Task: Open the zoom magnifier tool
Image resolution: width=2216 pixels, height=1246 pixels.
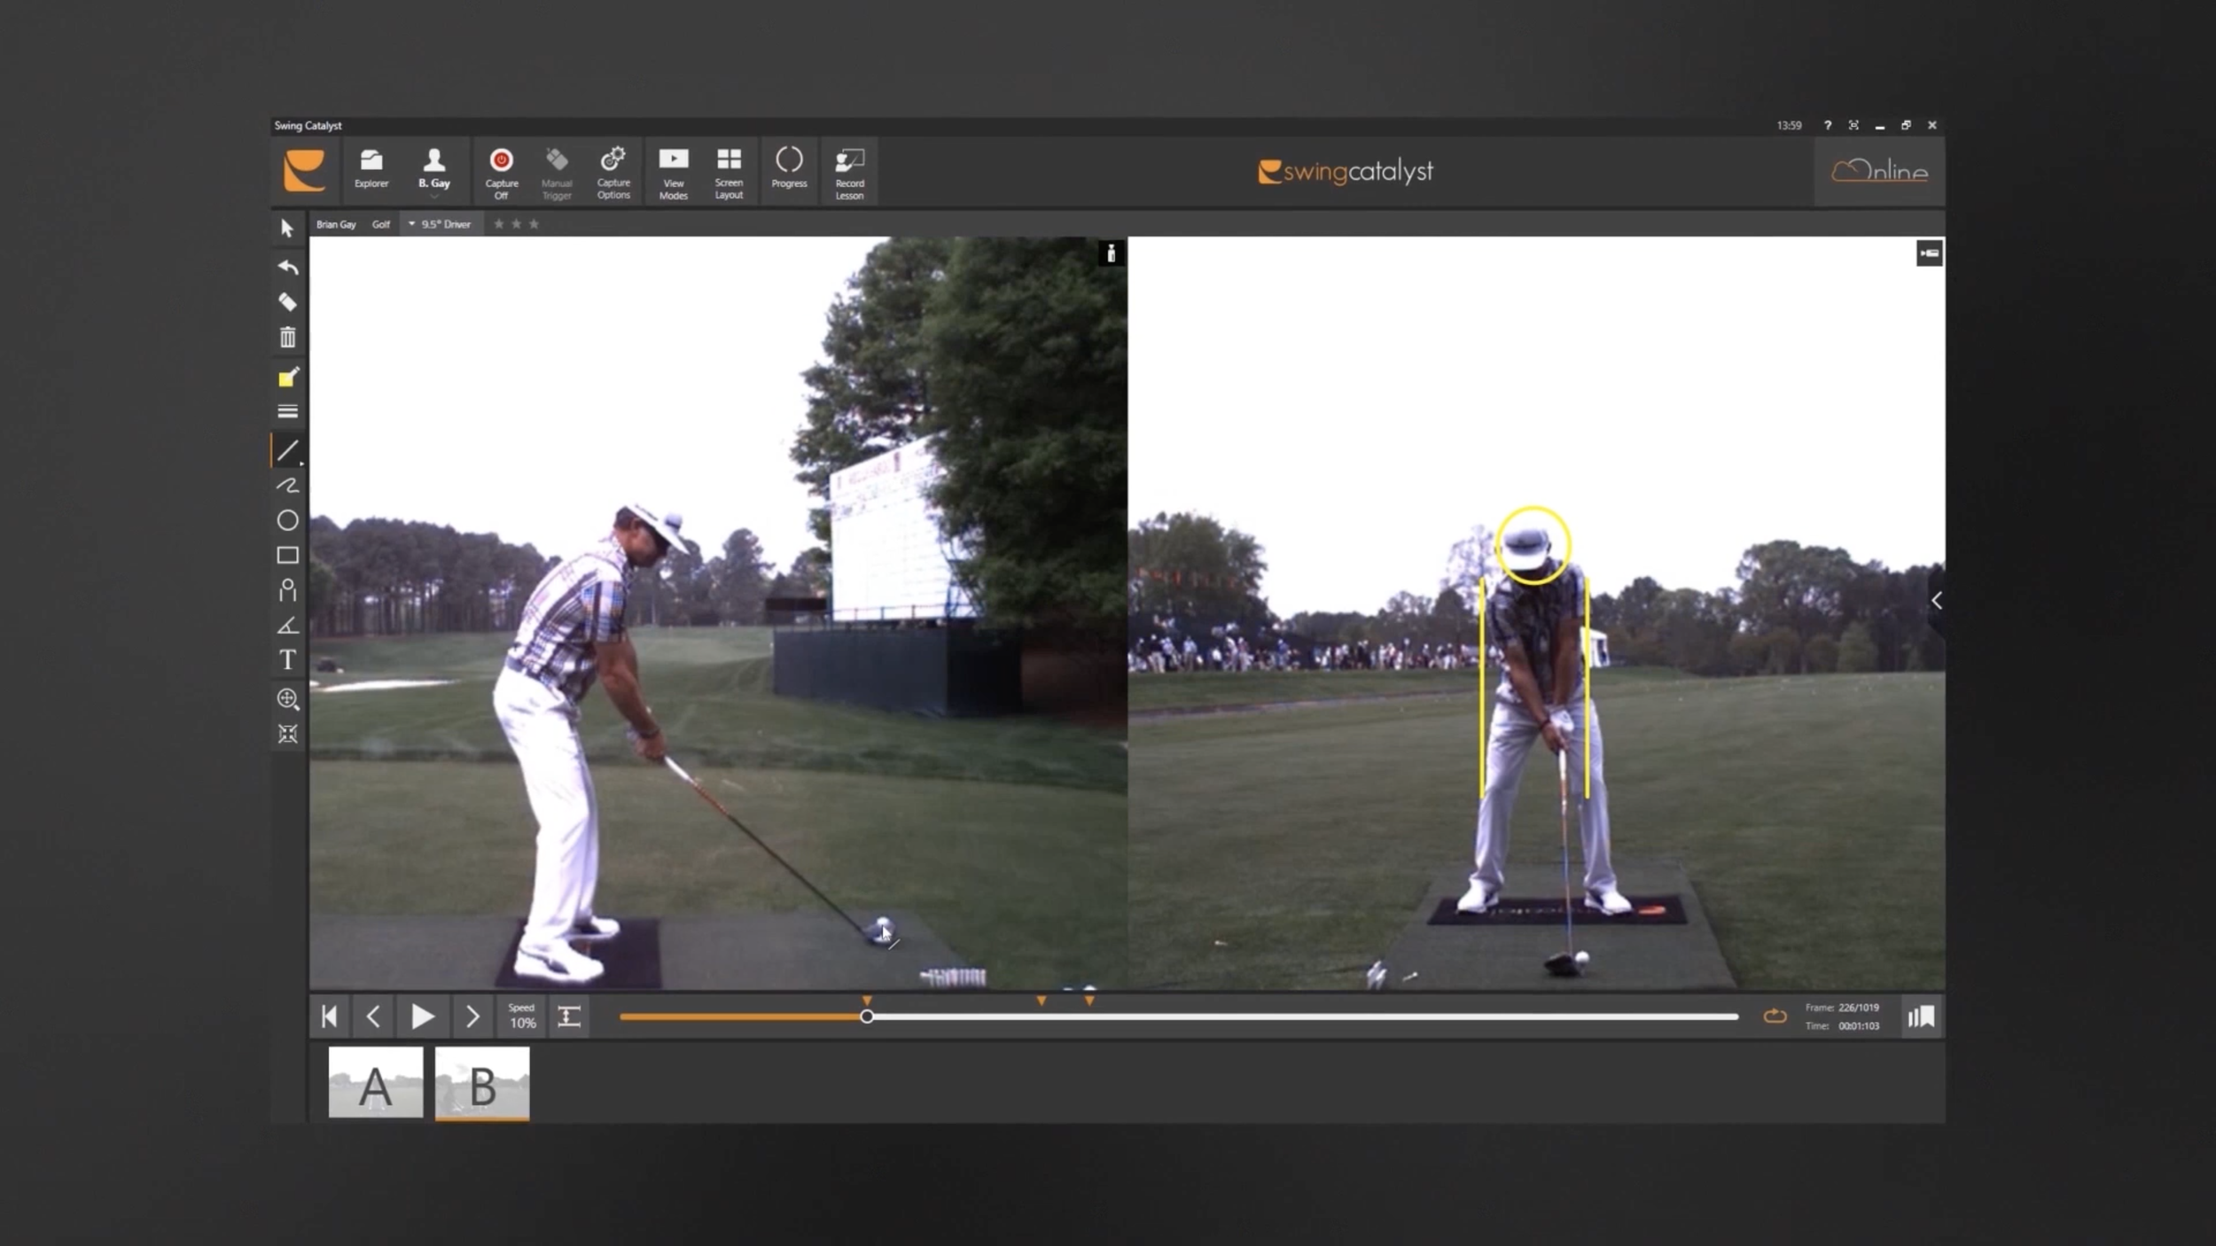Action: [x=287, y=699]
